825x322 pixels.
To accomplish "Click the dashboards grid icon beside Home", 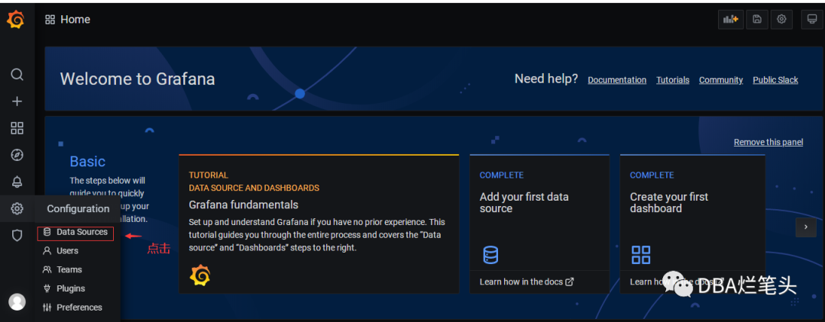I will point(50,20).
